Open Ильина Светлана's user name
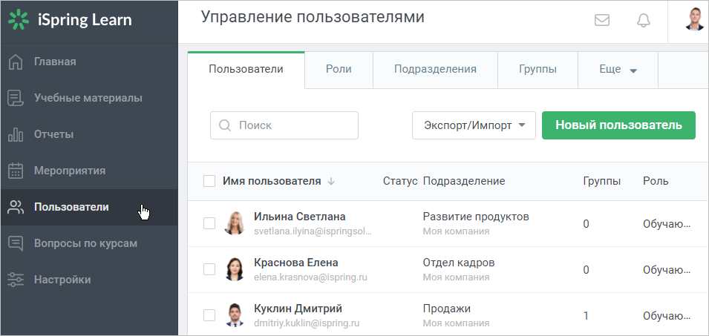 click(x=299, y=217)
